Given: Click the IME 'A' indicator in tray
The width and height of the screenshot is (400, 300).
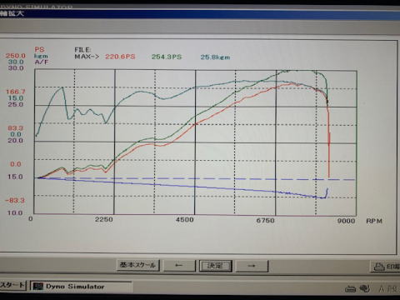Looking at the screenshot, I should coord(382,289).
